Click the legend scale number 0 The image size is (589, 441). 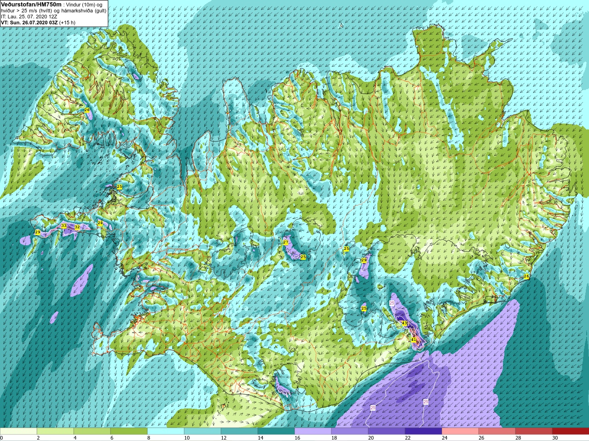coord(2,438)
